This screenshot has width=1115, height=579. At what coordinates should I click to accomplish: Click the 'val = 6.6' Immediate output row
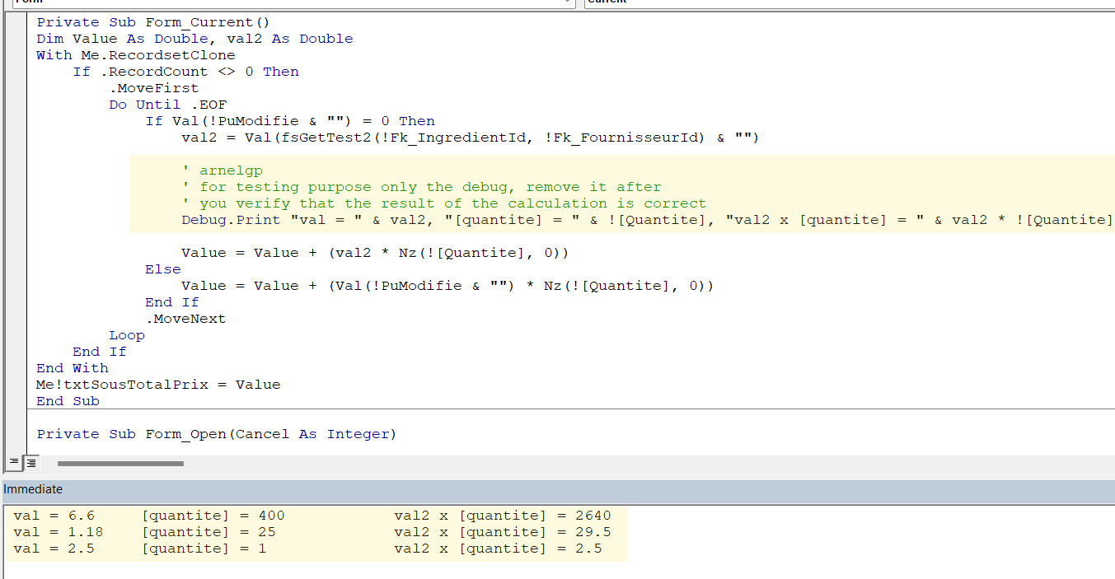pos(312,516)
